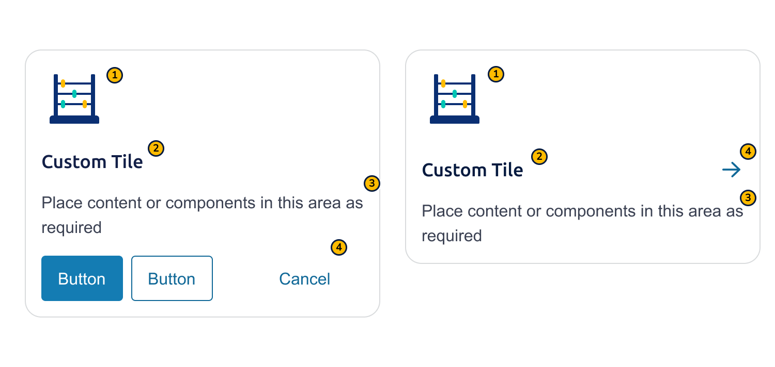Click the abacus icon in the tile with buttons
Image resolution: width=775 pixels, height=367 pixels.
74,99
